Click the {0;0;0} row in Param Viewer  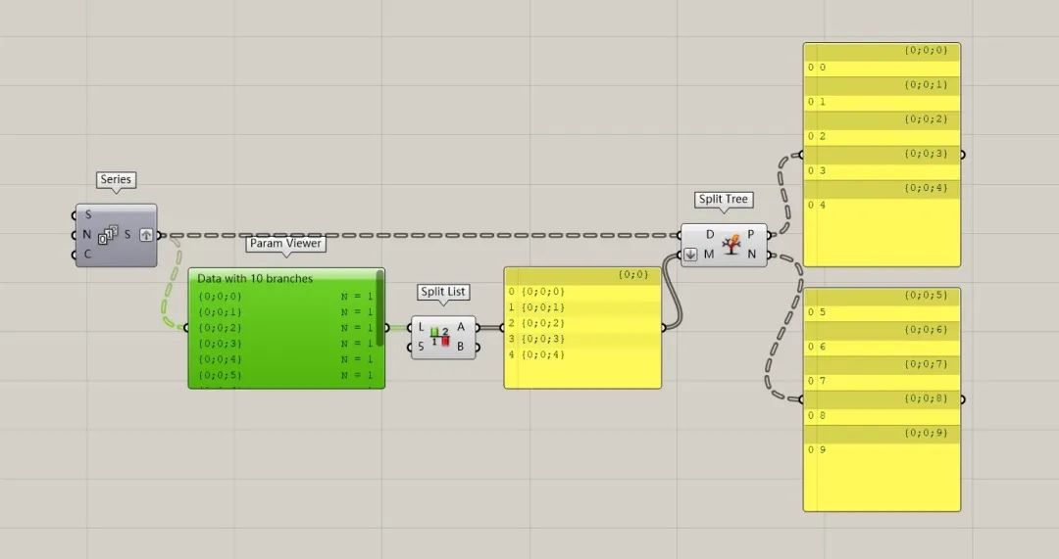[x=285, y=296]
